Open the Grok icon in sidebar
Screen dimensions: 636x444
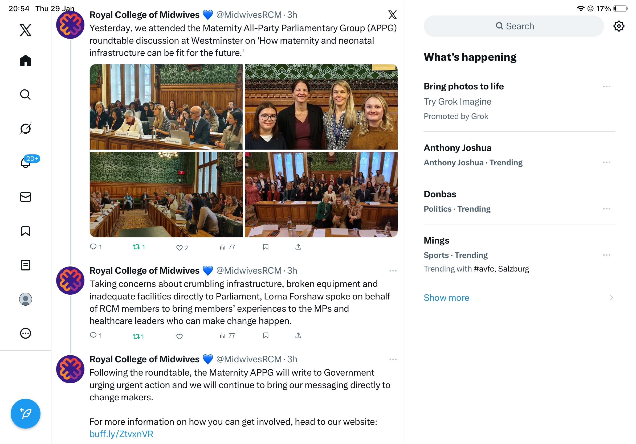[26, 129]
